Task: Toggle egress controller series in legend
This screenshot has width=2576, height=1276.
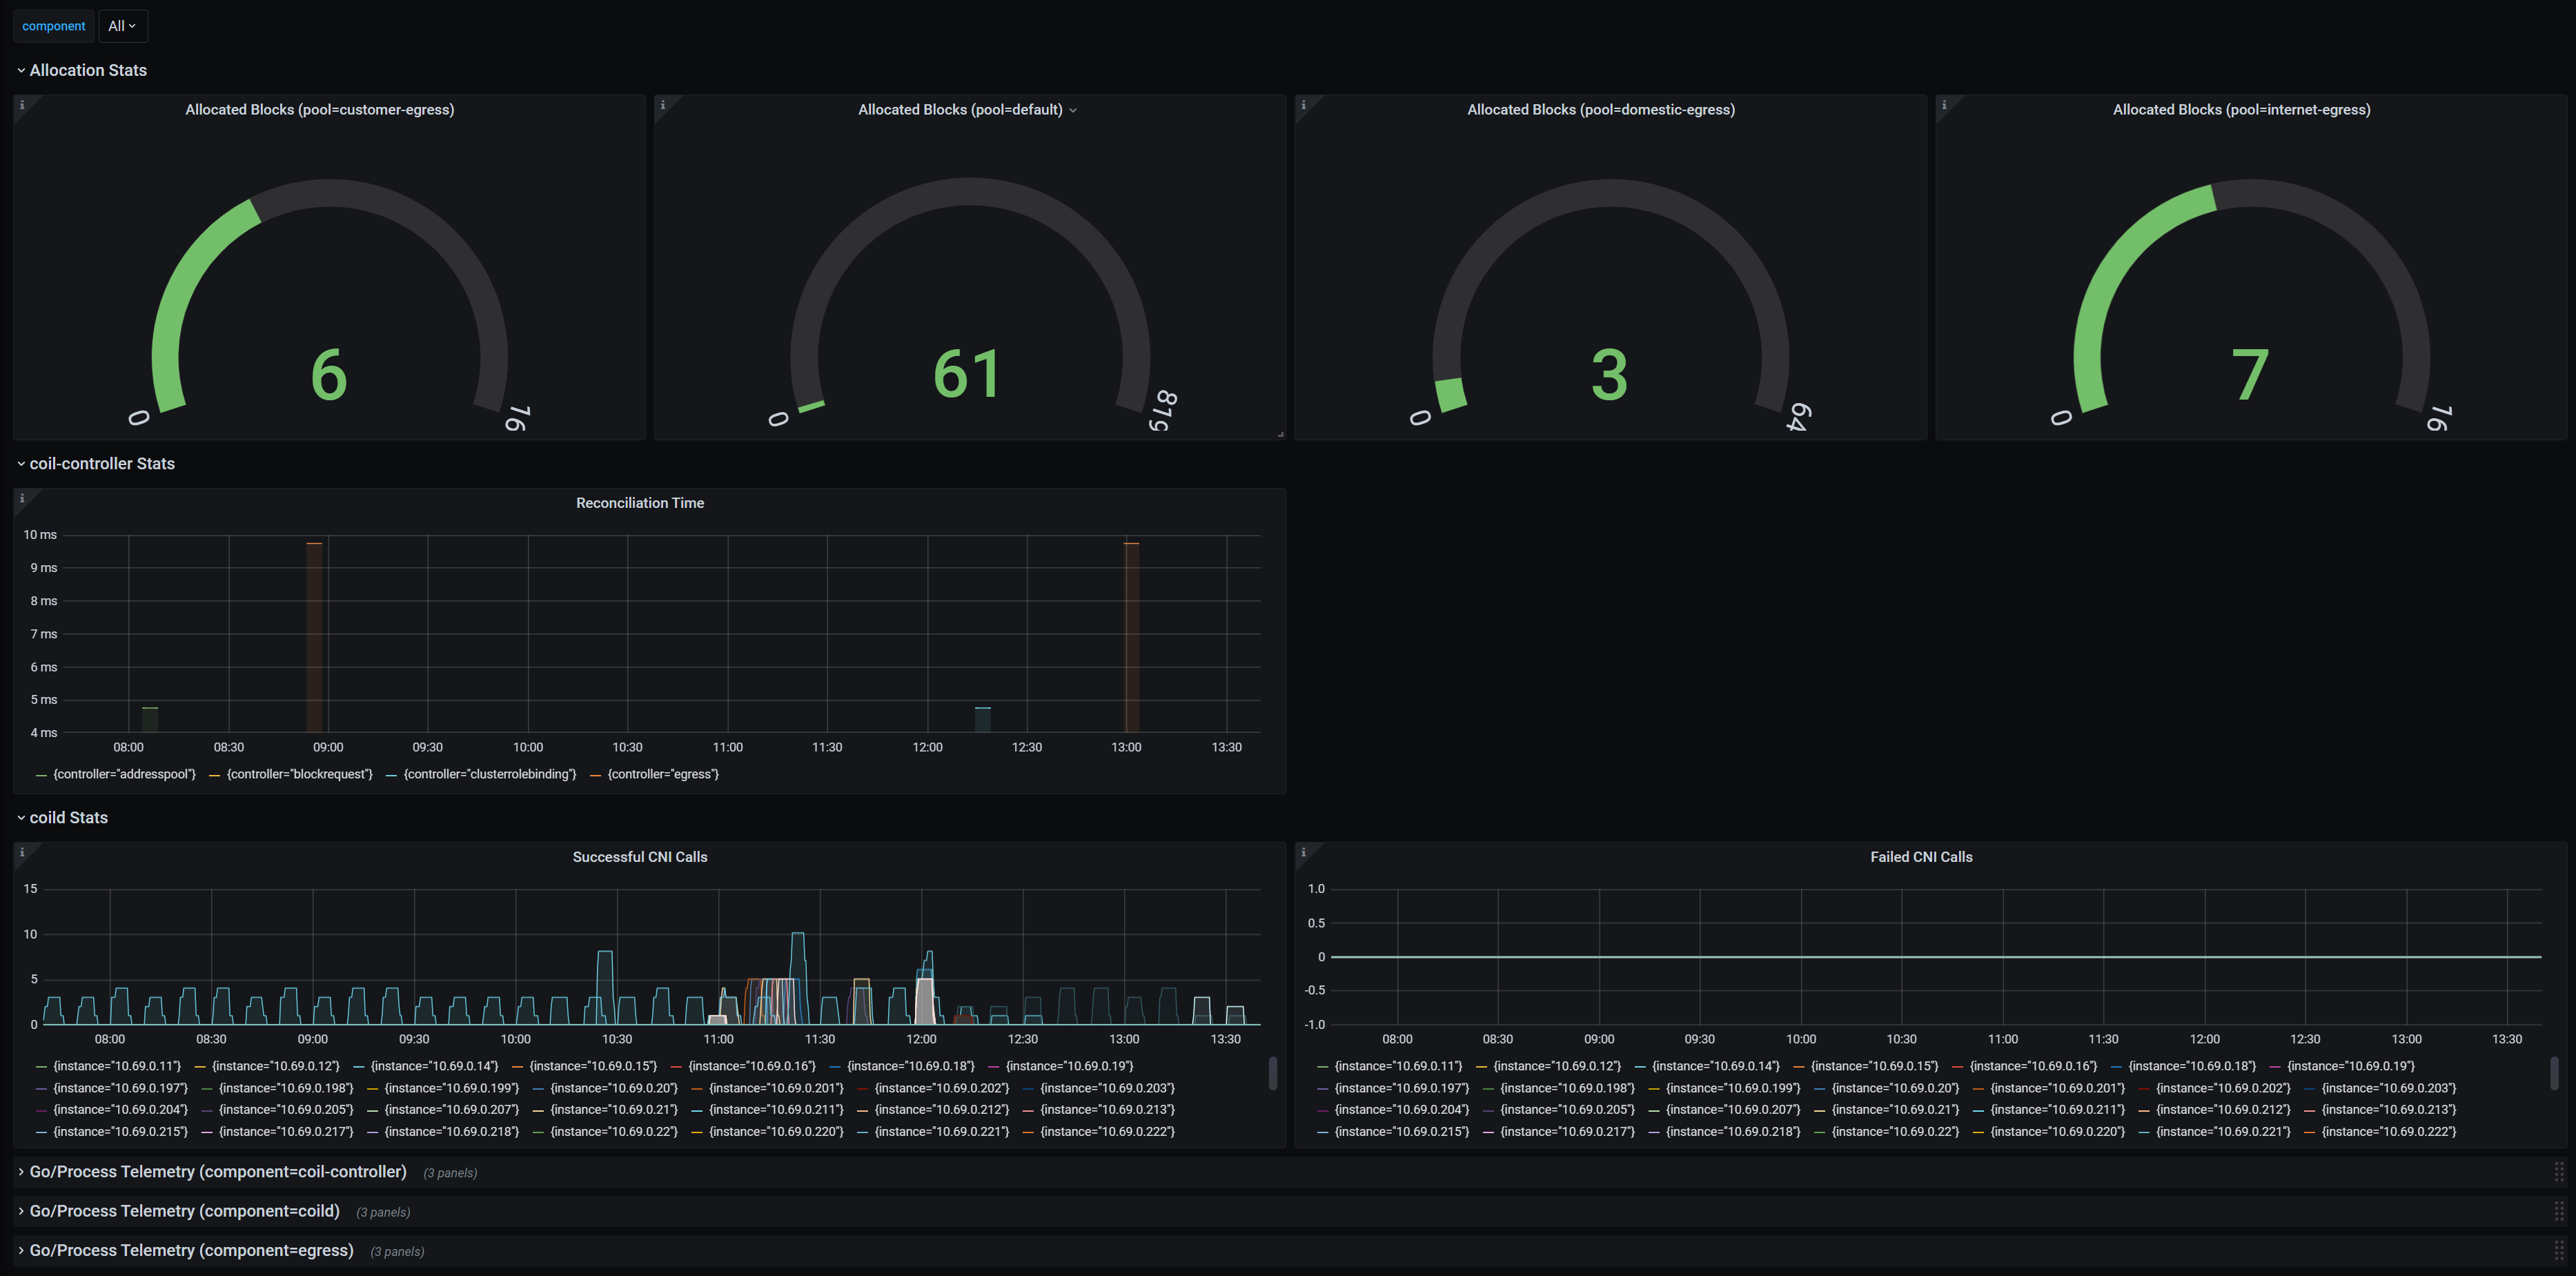Action: click(x=663, y=774)
